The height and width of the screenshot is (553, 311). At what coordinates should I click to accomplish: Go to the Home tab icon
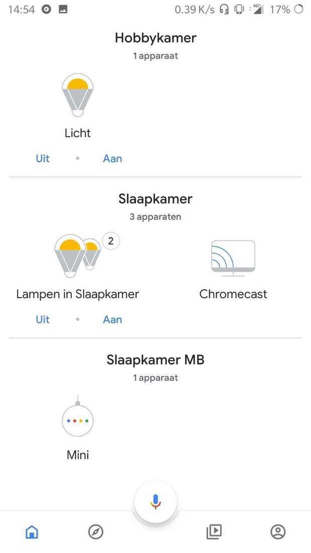click(x=32, y=531)
